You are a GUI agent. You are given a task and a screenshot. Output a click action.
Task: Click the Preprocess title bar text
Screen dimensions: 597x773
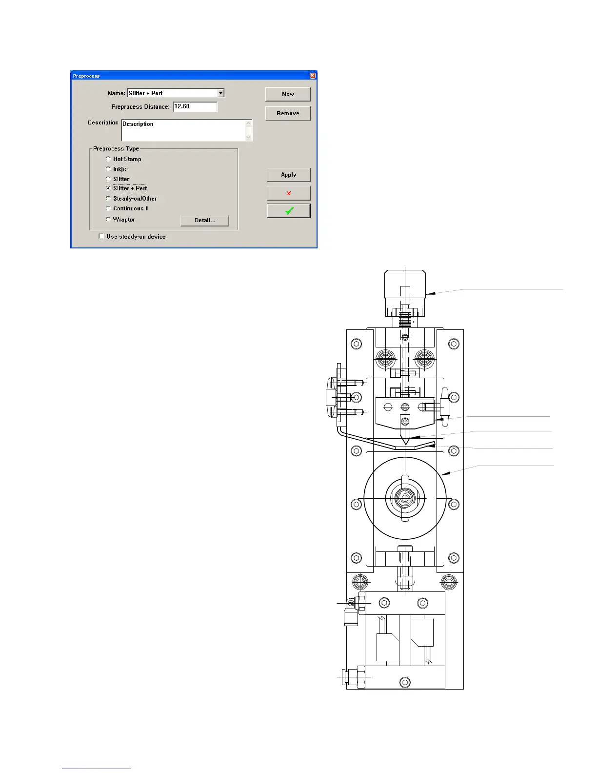click(86, 76)
